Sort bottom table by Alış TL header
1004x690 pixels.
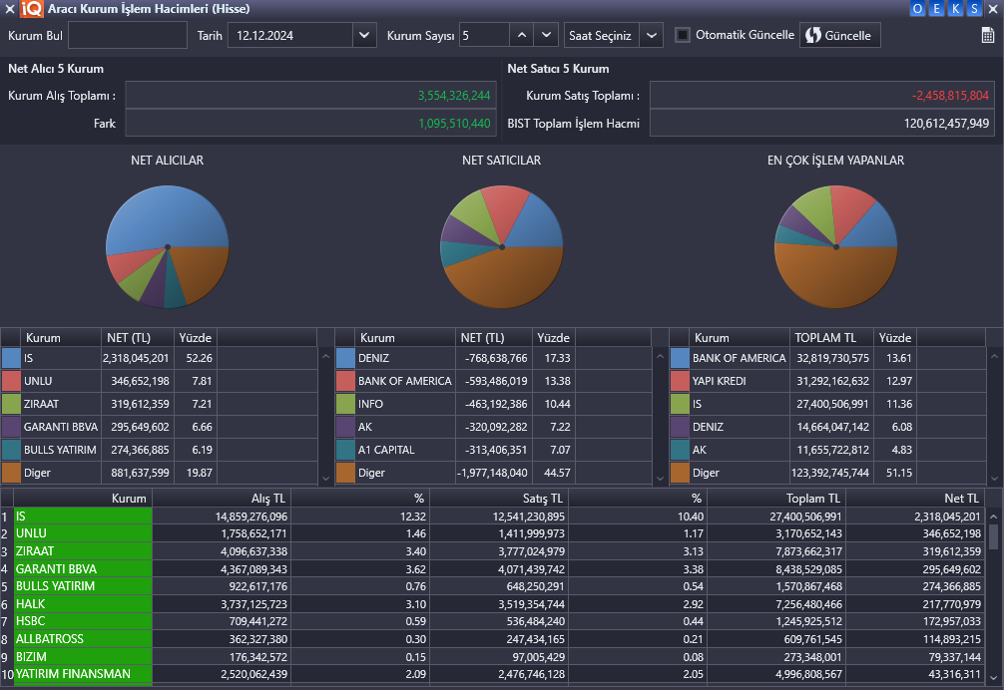tap(222, 499)
